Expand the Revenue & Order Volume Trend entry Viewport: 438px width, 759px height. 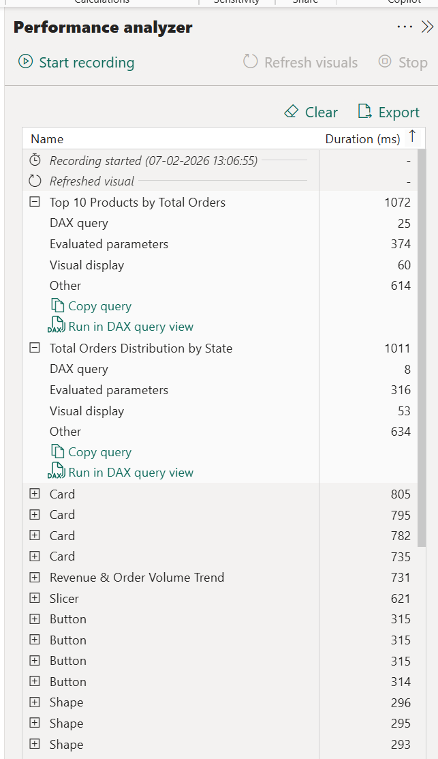click(x=35, y=578)
